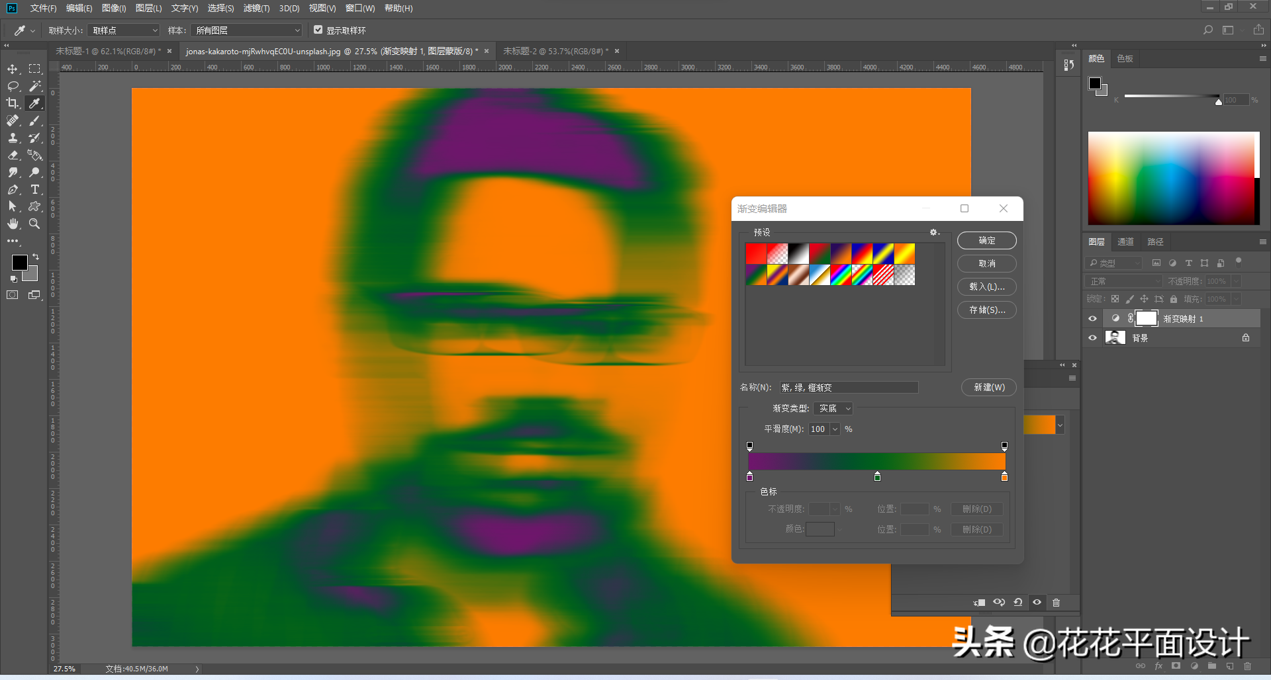Image resolution: width=1271 pixels, height=680 pixels.
Task: Open 渐变类型 实底 dropdown
Action: tap(833, 409)
